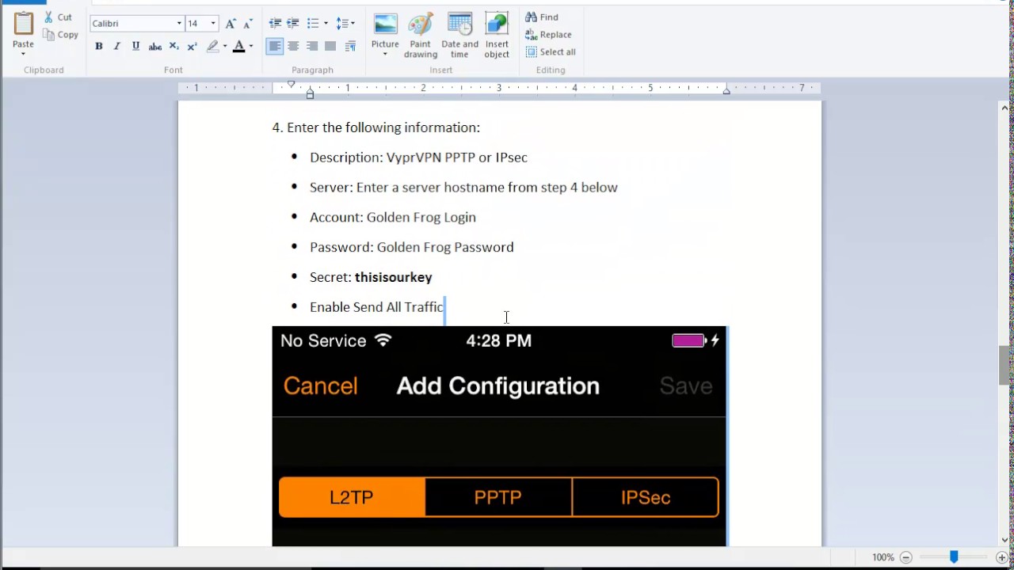Justify the paragraph text
Image resolution: width=1014 pixels, height=570 pixels.
tap(330, 47)
